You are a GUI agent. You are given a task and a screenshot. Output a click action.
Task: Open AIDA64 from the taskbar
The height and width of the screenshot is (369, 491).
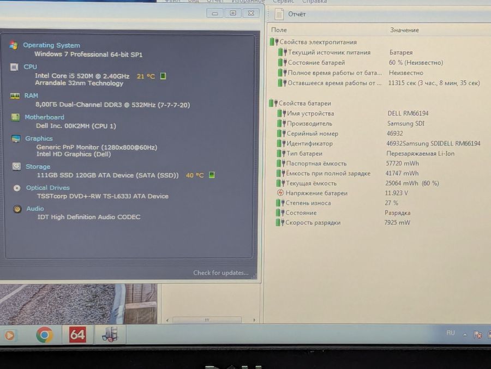(77, 335)
